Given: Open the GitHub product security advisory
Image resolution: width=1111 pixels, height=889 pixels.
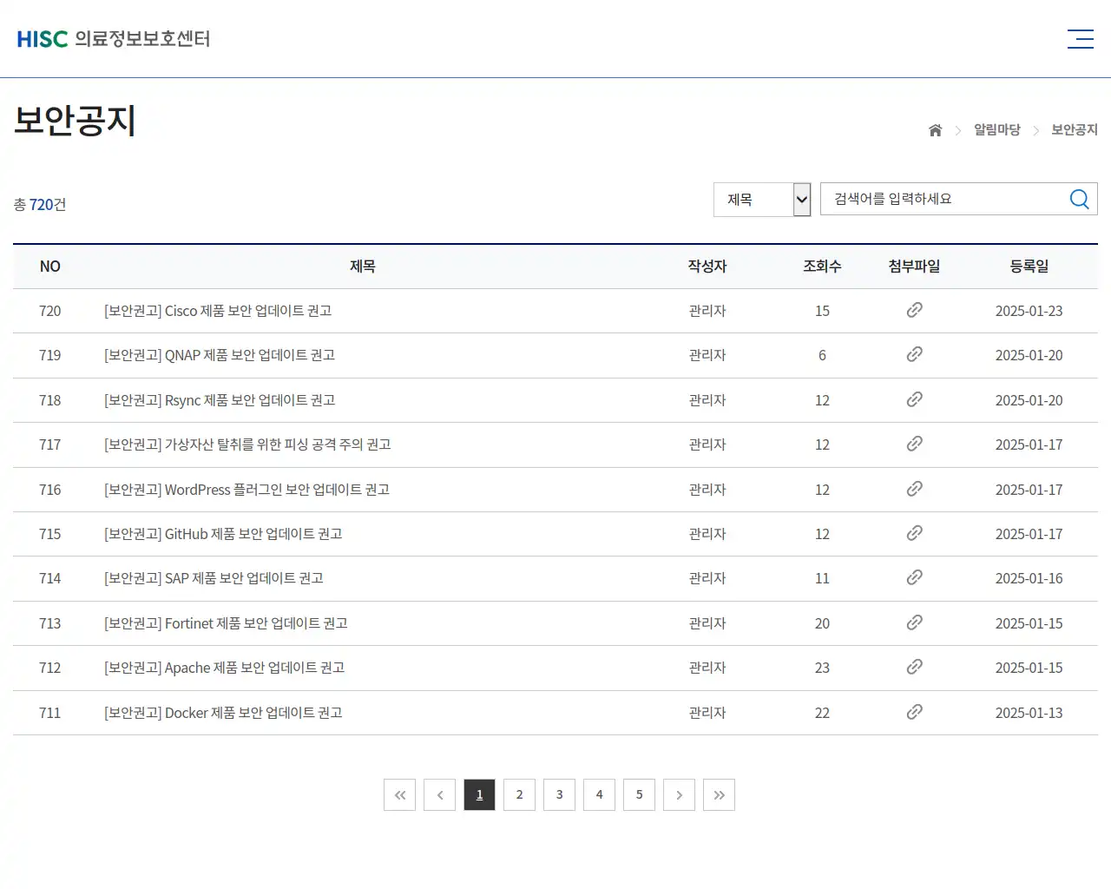Looking at the screenshot, I should (222, 533).
